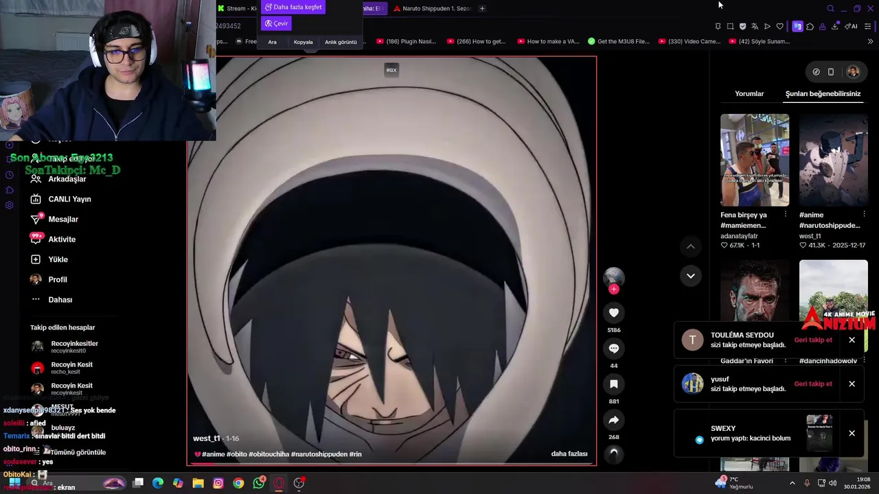Choose Kopyala in the selection popup
This screenshot has height=494, width=879.
(303, 42)
